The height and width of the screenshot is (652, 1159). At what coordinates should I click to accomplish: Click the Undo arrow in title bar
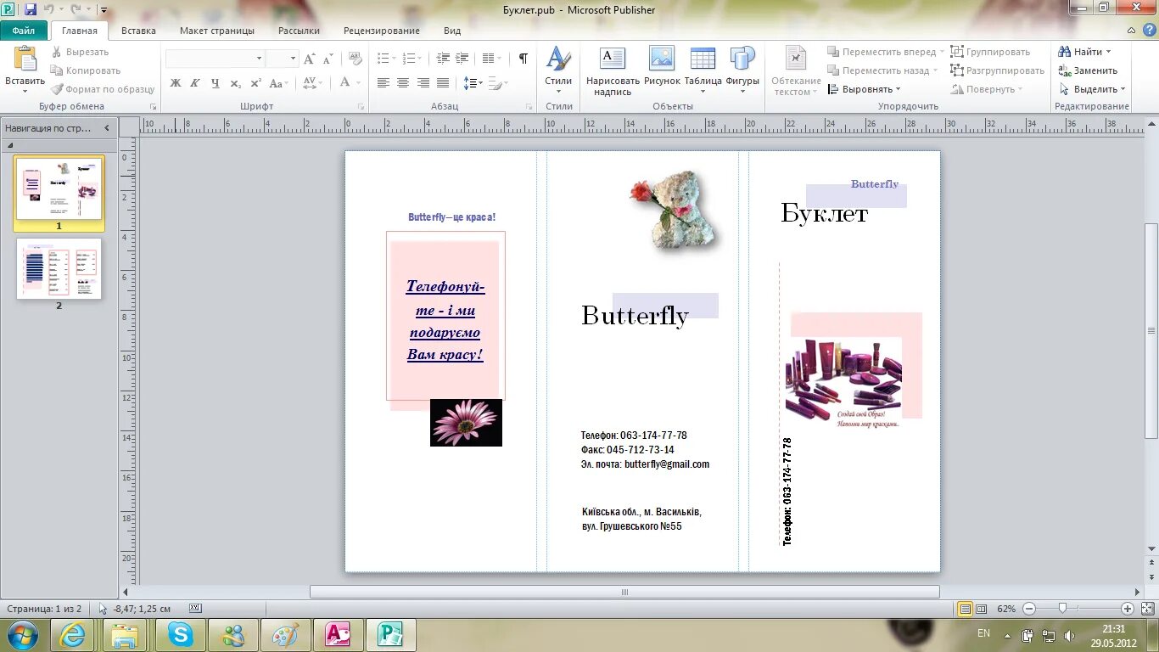(49, 9)
